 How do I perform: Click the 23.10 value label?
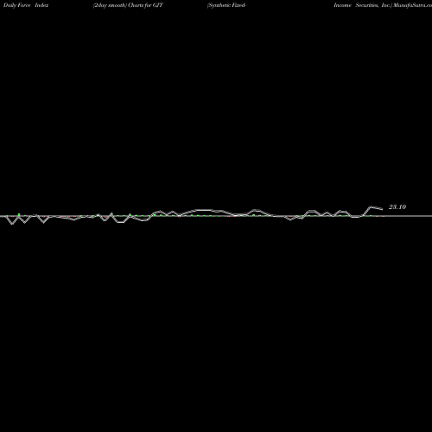tap(397, 206)
